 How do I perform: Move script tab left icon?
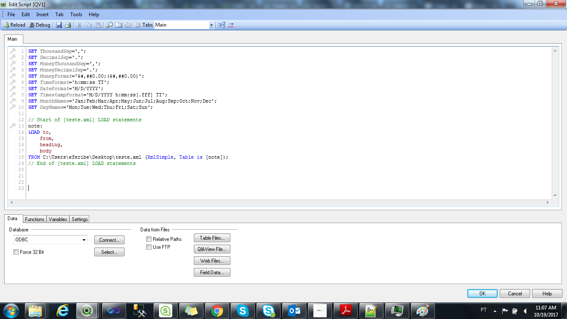[127, 25]
